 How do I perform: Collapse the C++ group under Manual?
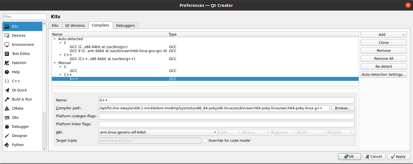(60, 75)
